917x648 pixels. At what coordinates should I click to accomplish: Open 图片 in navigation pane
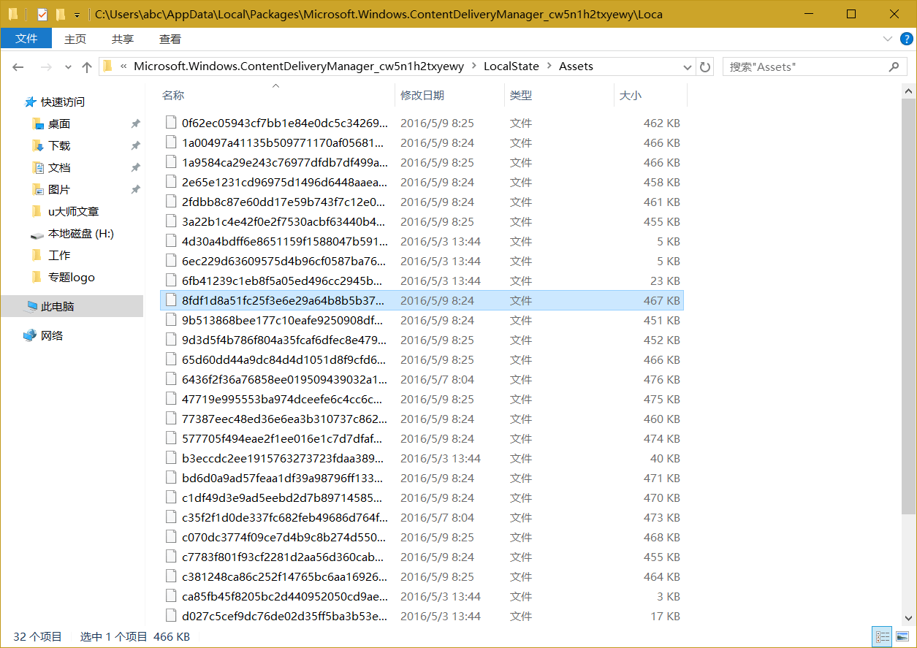(x=59, y=190)
